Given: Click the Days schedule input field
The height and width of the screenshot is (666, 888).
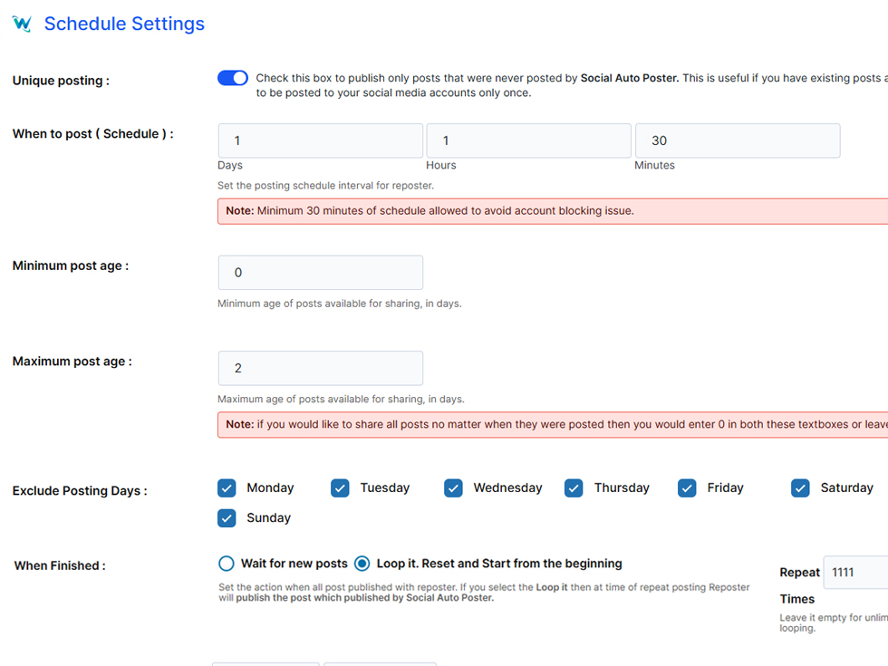Looking at the screenshot, I should click(x=320, y=140).
